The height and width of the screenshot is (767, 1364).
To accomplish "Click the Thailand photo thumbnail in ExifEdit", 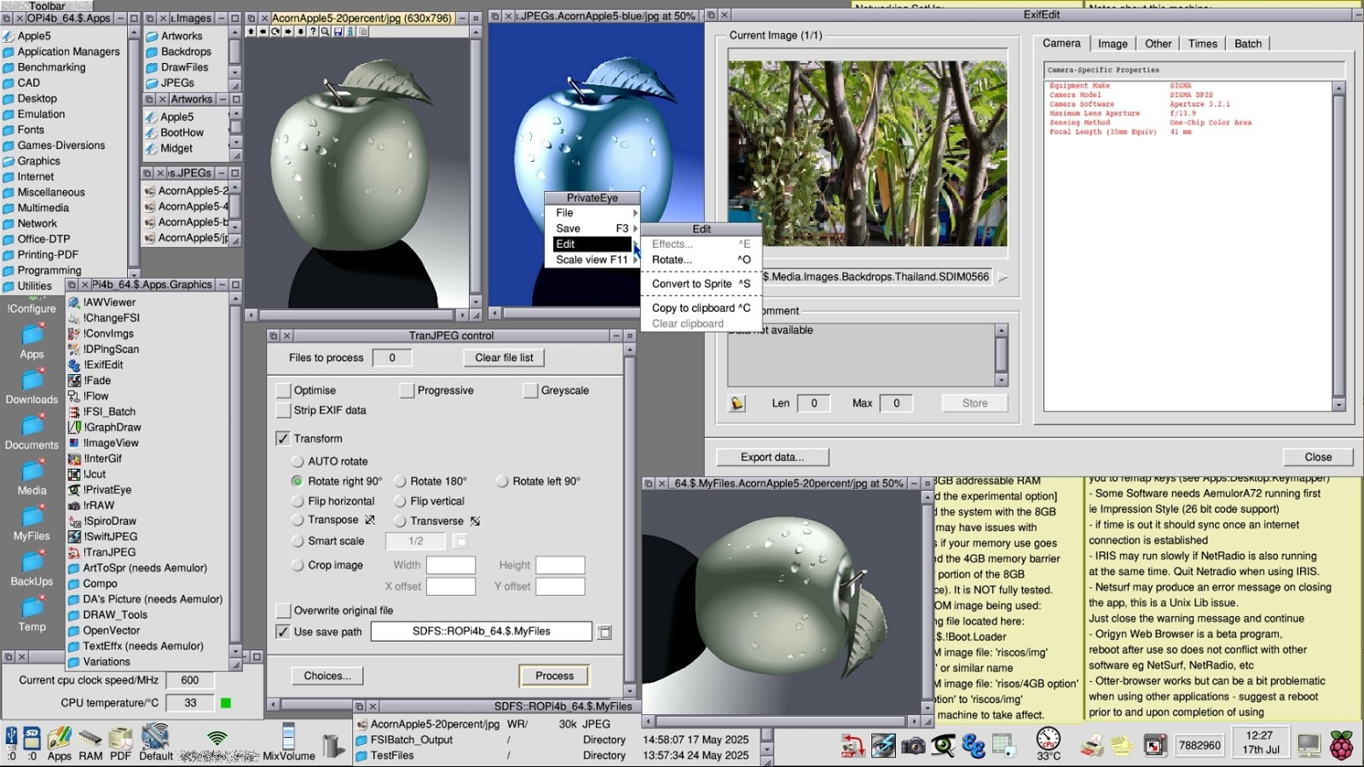I will (867, 153).
